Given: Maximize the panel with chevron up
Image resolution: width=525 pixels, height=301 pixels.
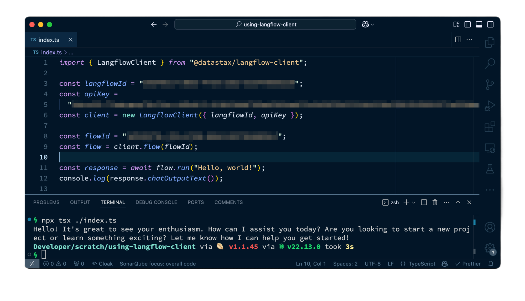Looking at the screenshot, I should click(x=458, y=202).
